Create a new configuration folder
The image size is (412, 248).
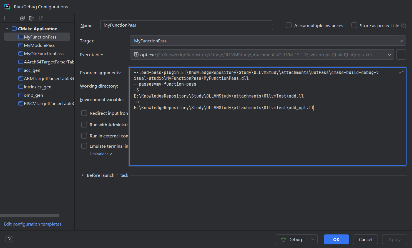click(32, 18)
